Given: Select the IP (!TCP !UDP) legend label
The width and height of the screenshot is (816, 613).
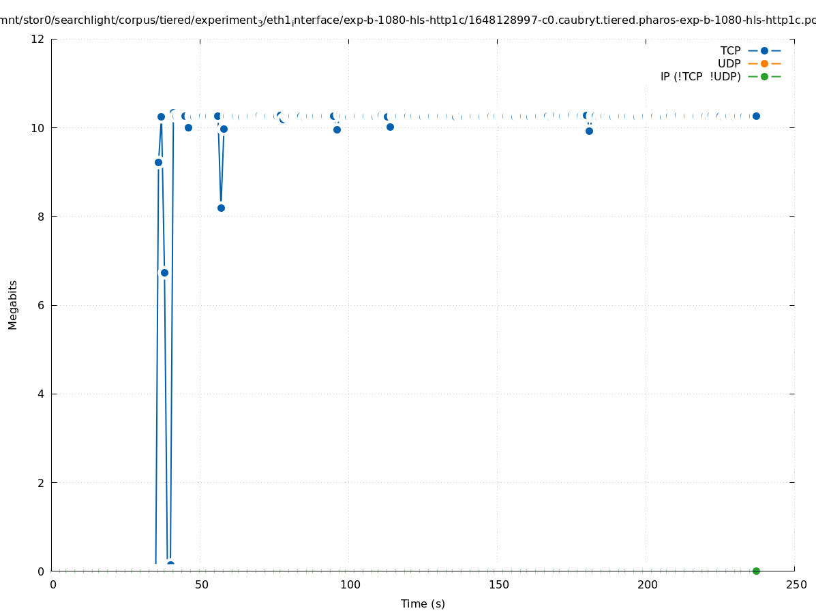Looking at the screenshot, I should tap(700, 76).
